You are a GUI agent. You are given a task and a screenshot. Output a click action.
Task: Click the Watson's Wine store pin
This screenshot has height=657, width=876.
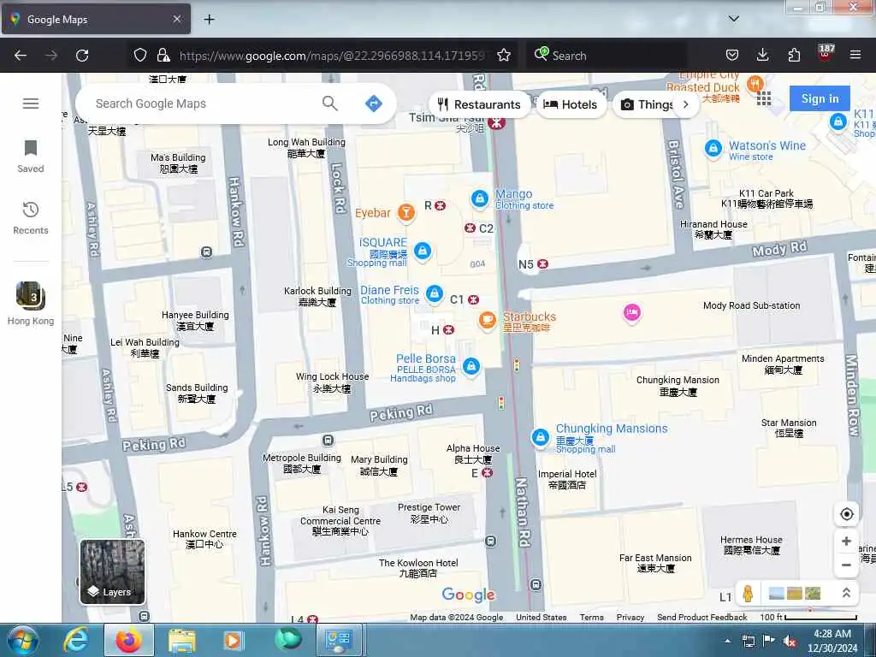(x=713, y=149)
